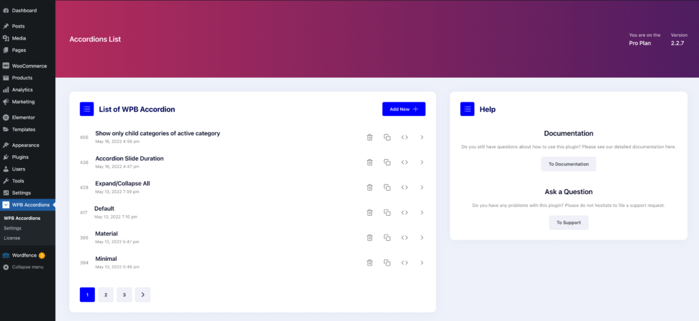Open the 'Expand/Collapse All' title

(x=123, y=183)
